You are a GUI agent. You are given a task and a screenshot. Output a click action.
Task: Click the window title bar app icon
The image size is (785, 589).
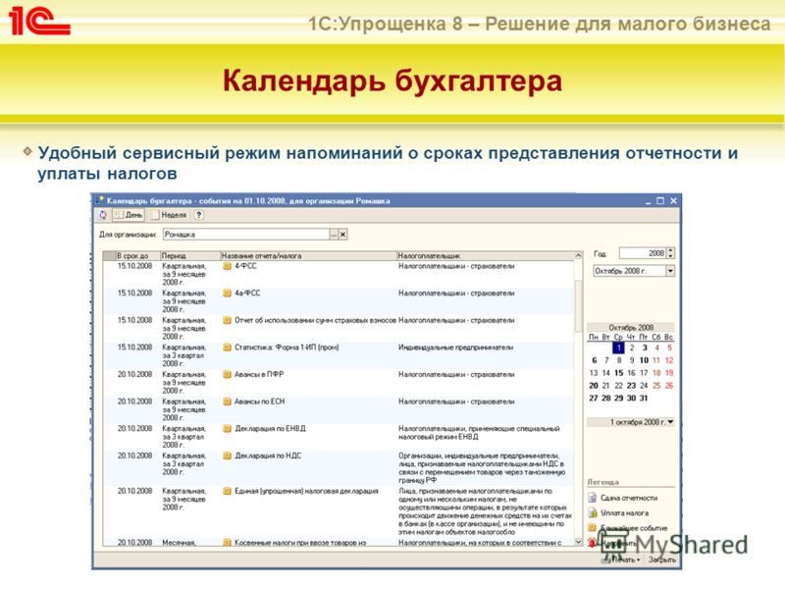(100, 200)
